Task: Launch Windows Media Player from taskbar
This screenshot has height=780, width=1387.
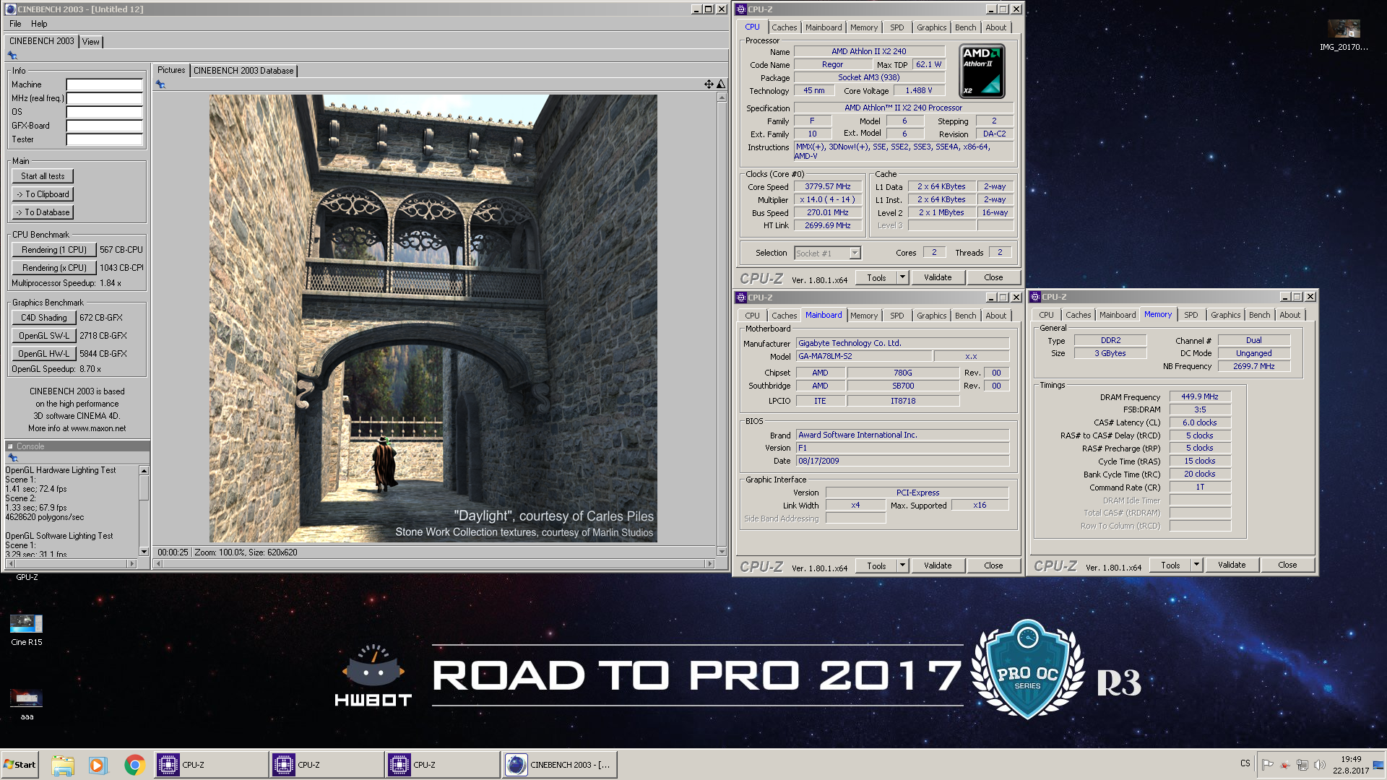Action: pyautogui.click(x=98, y=765)
